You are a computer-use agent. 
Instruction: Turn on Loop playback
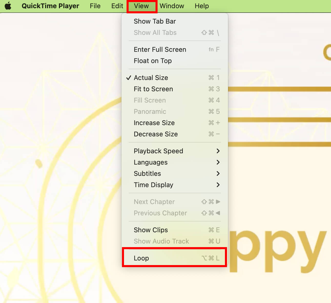pos(175,258)
